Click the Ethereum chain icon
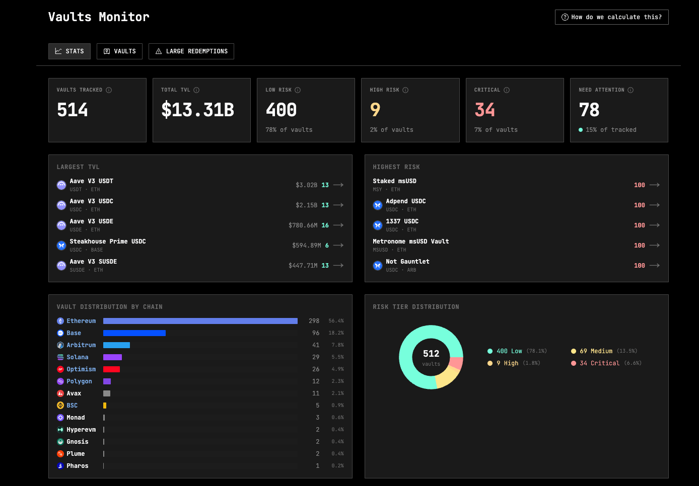This screenshot has width=699, height=486. pyautogui.click(x=60, y=321)
